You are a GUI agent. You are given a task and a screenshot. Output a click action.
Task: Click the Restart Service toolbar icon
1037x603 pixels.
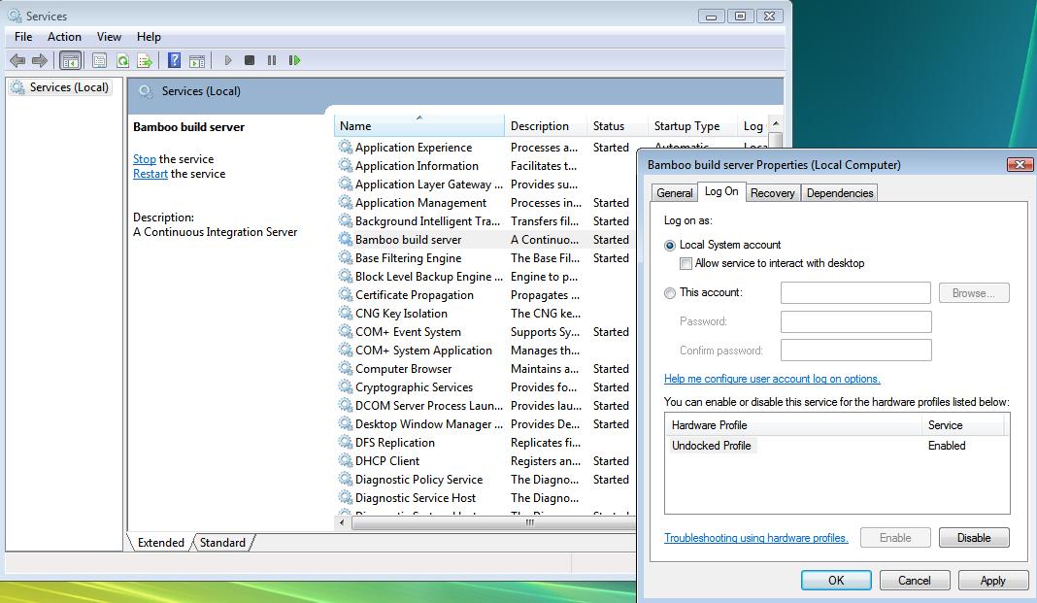tap(294, 60)
